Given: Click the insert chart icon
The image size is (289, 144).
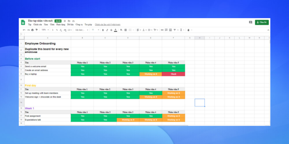Looking at the screenshot, I should [x=170, y=30].
